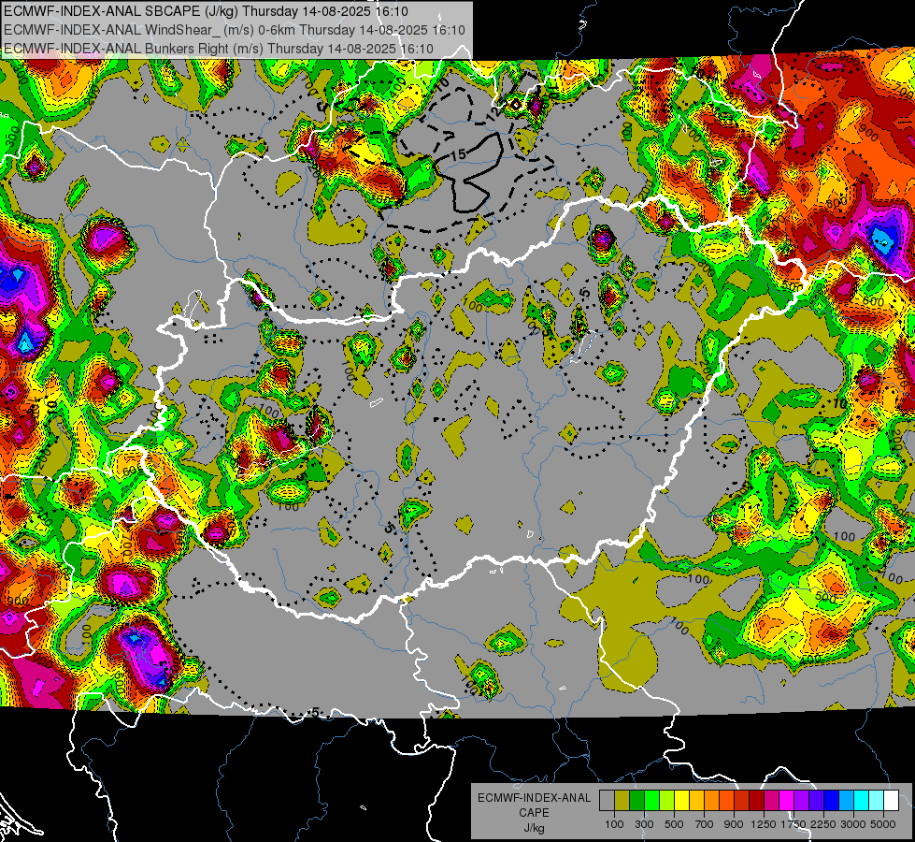Click the J/kg unit label in legend
Screen dimensions: 915x842
[535, 828]
